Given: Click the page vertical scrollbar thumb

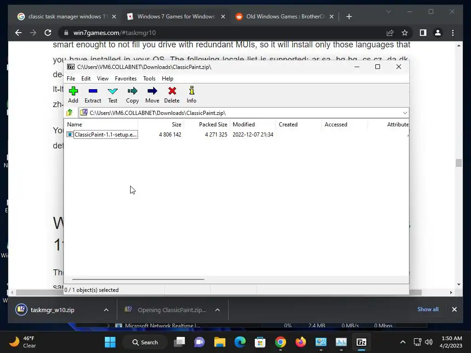Looking at the screenshot, I should [x=459, y=163].
